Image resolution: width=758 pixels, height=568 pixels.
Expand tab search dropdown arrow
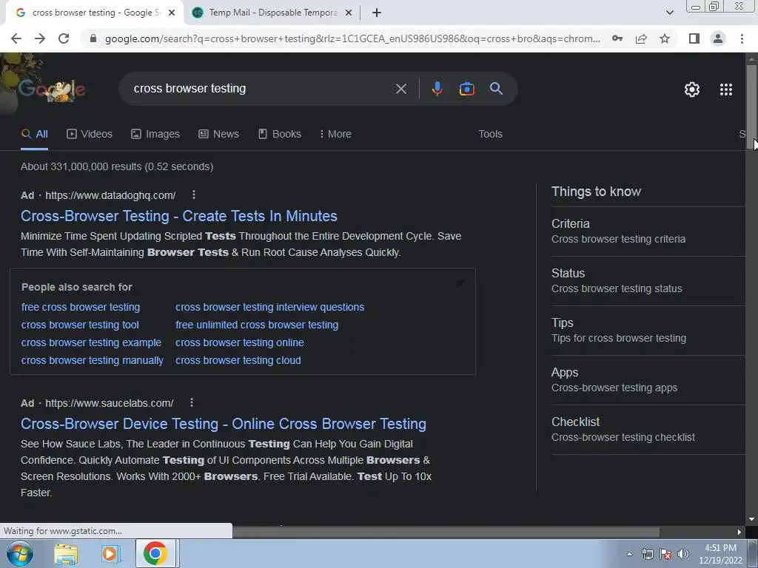669,13
